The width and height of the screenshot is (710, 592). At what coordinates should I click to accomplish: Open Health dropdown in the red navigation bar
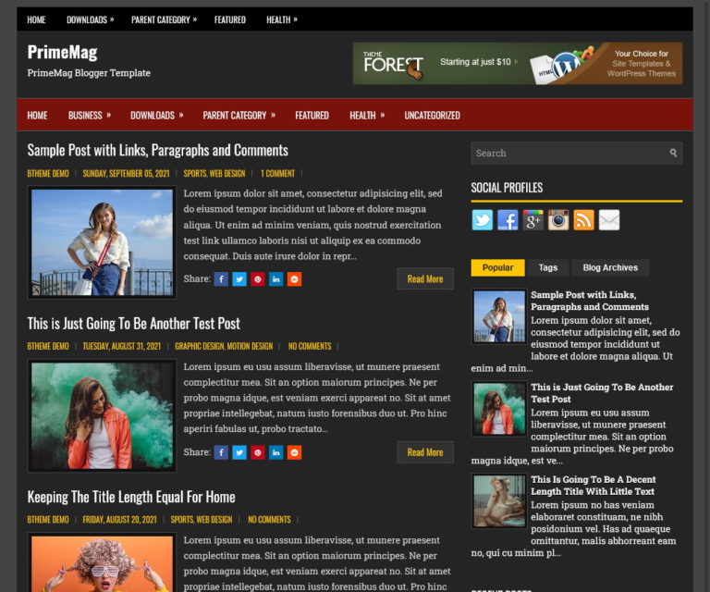[x=367, y=116]
